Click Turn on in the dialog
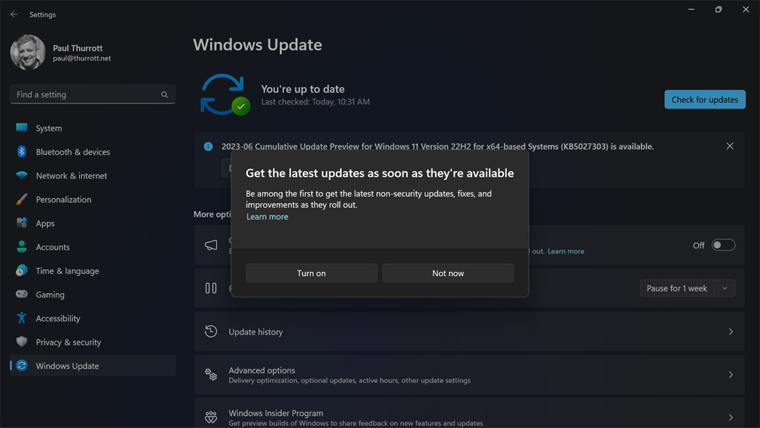The height and width of the screenshot is (428, 760). coord(311,273)
